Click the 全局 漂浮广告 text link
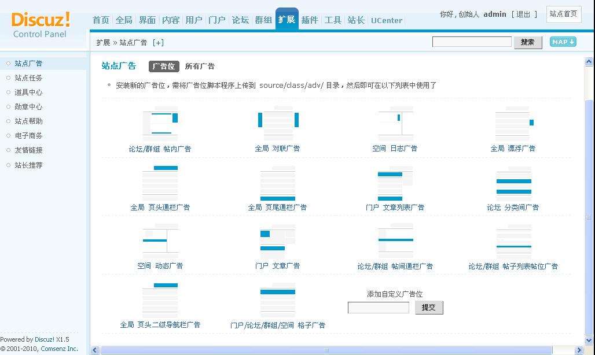Viewport: 595px width, 355px height. pyautogui.click(x=513, y=149)
